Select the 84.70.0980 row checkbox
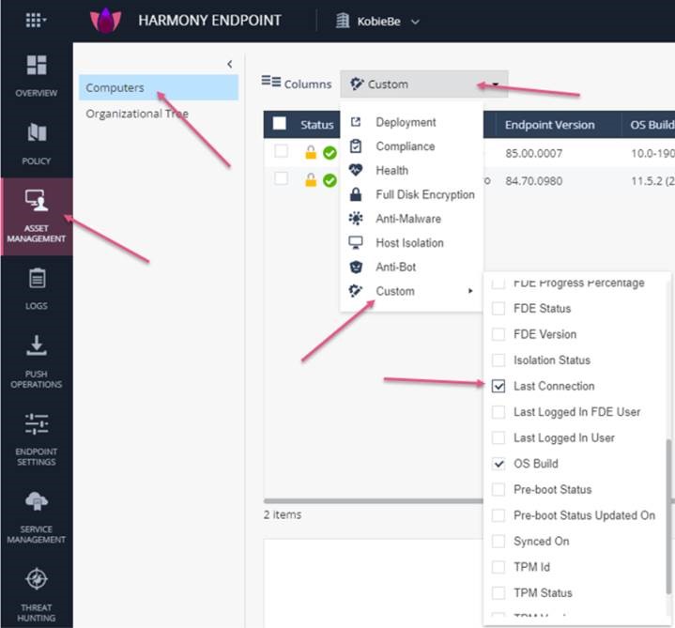Viewport: 675px width, 628px height. click(281, 178)
